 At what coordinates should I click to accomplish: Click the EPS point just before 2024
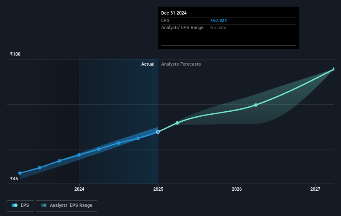(x=59, y=161)
